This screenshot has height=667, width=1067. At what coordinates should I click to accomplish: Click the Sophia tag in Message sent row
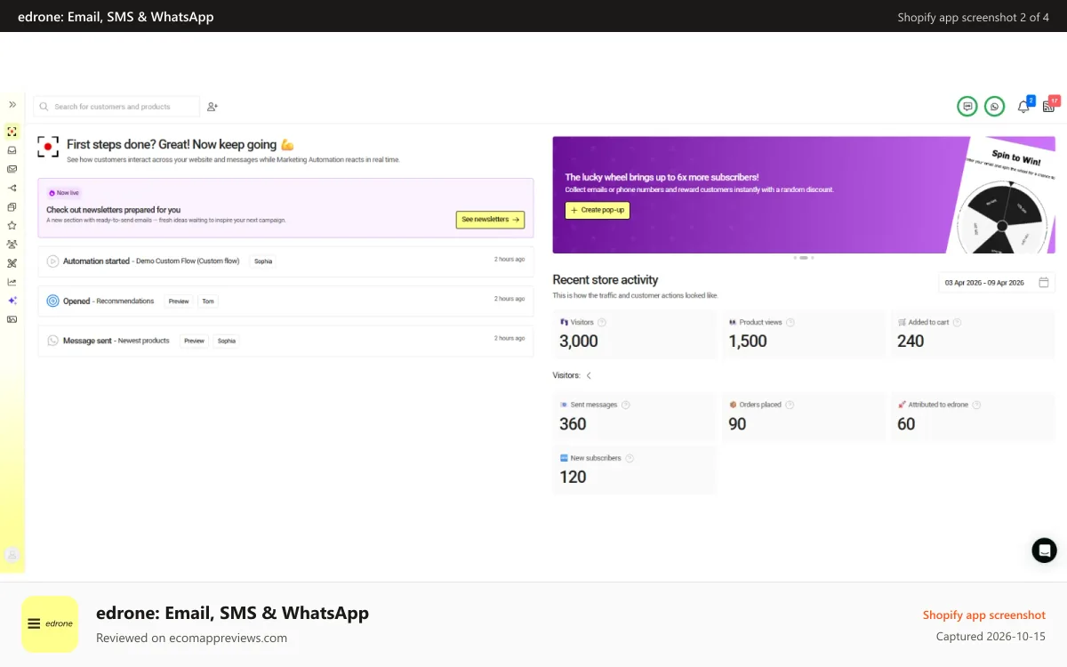click(x=227, y=341)
